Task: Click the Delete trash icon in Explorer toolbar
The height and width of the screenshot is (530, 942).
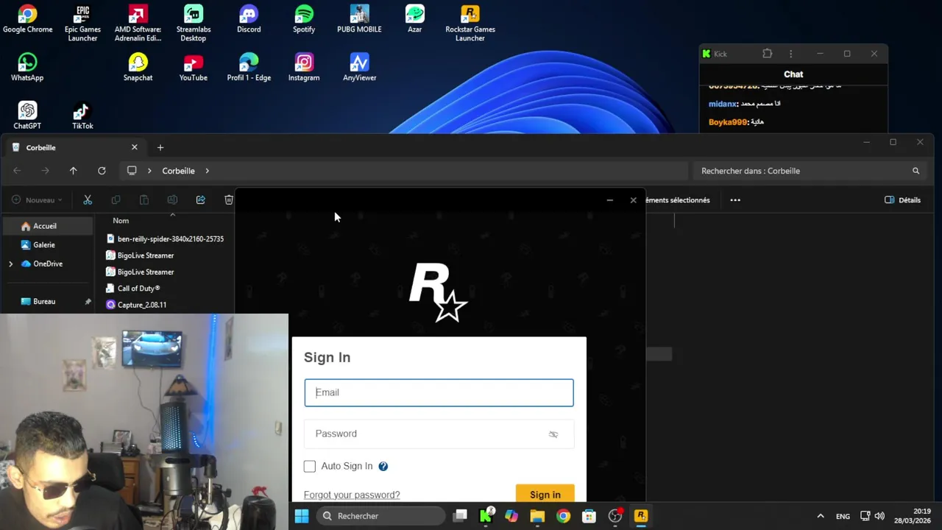Action: (x=229, y=200)
